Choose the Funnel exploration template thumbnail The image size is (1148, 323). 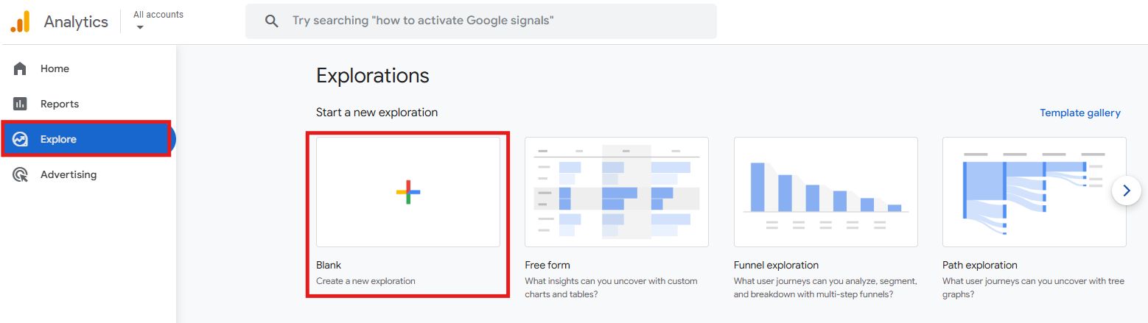coord(826,192)
